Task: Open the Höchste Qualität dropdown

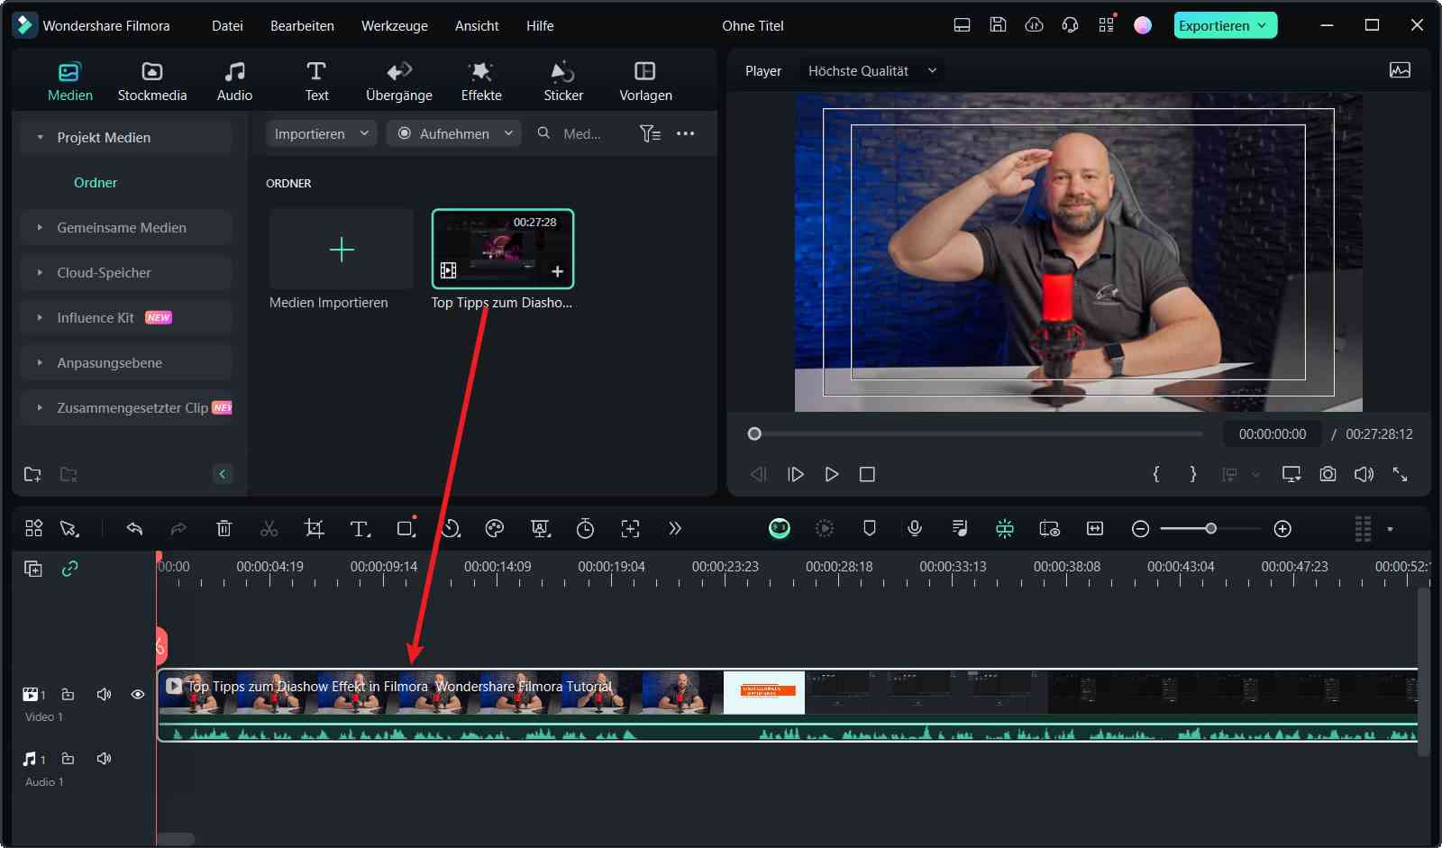Action: tap(872, 70)
